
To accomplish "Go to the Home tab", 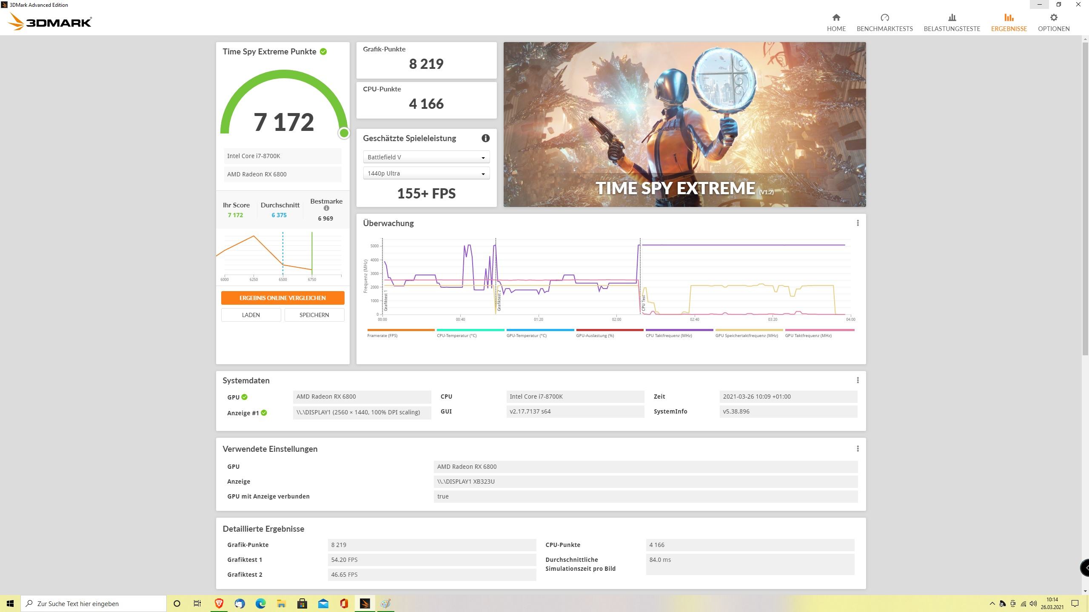I will point(836,23).
